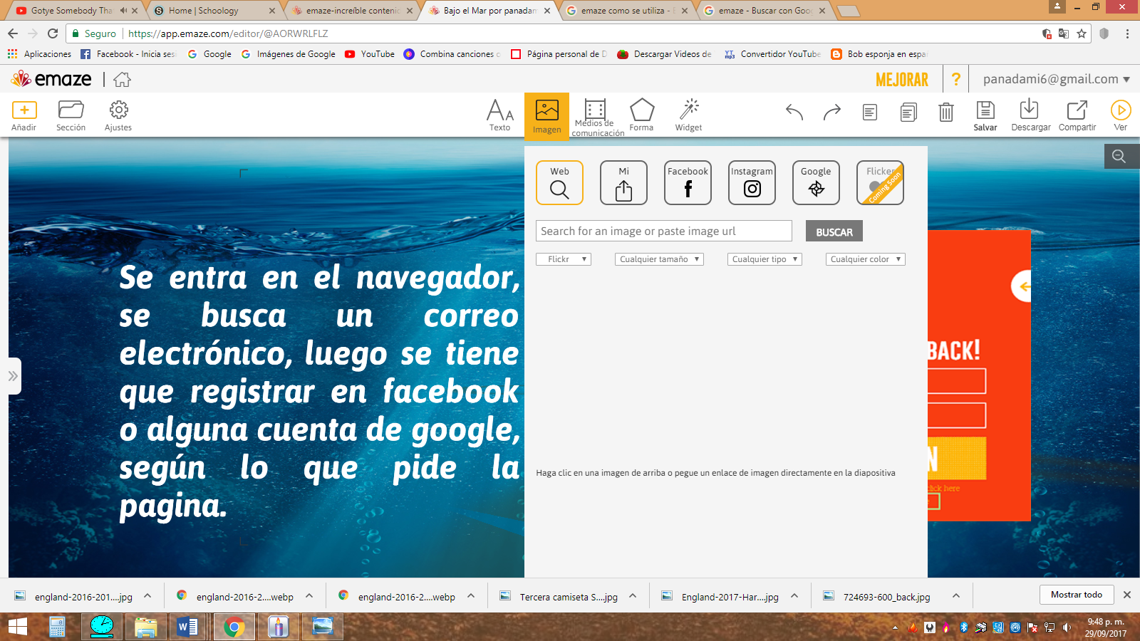
Task: Select the Texto tool
Action: tap(499, 115)
